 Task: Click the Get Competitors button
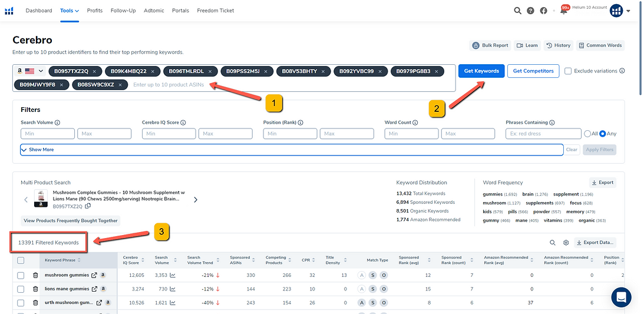[x=533, y=71]
